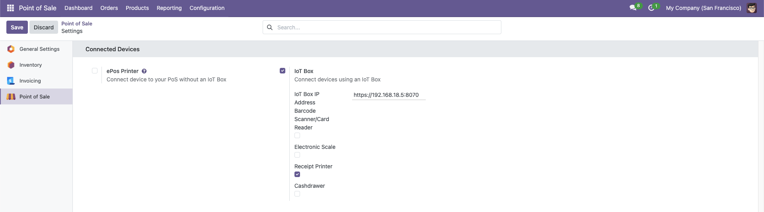Click the search magnifier icon

tap(270, 27)
